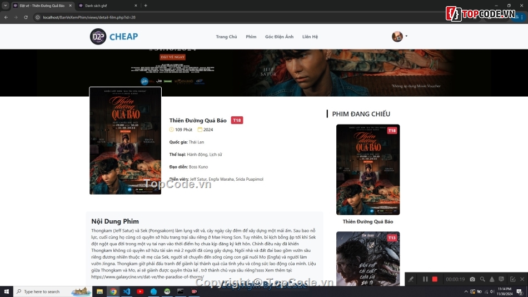Open the Phim menu item

coord(251,37)
